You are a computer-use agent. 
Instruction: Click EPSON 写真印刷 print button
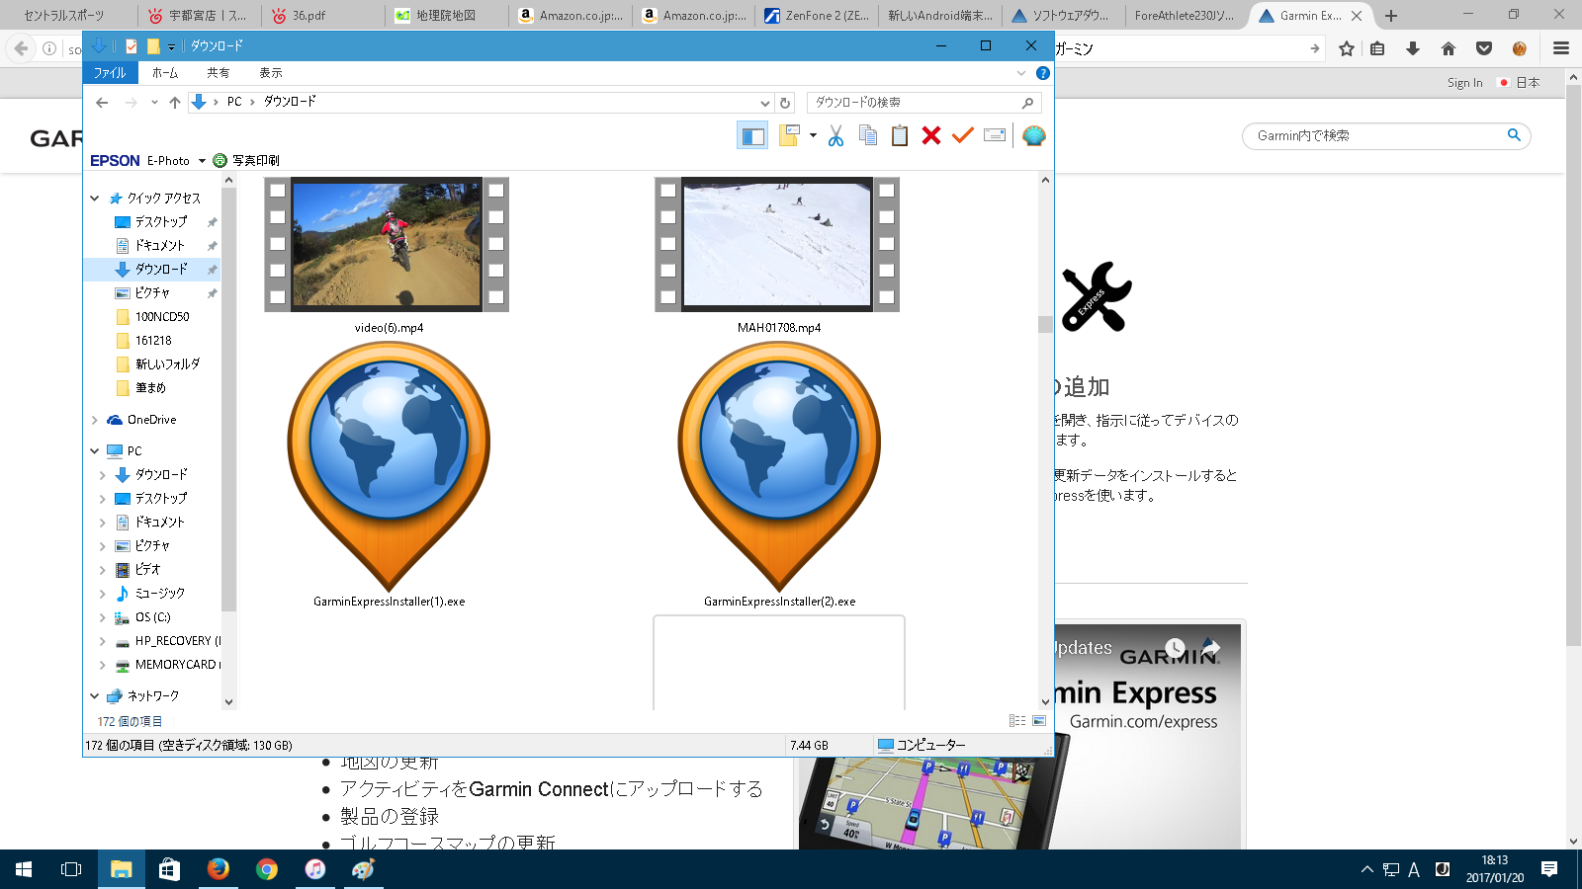[x=247, y=160]
